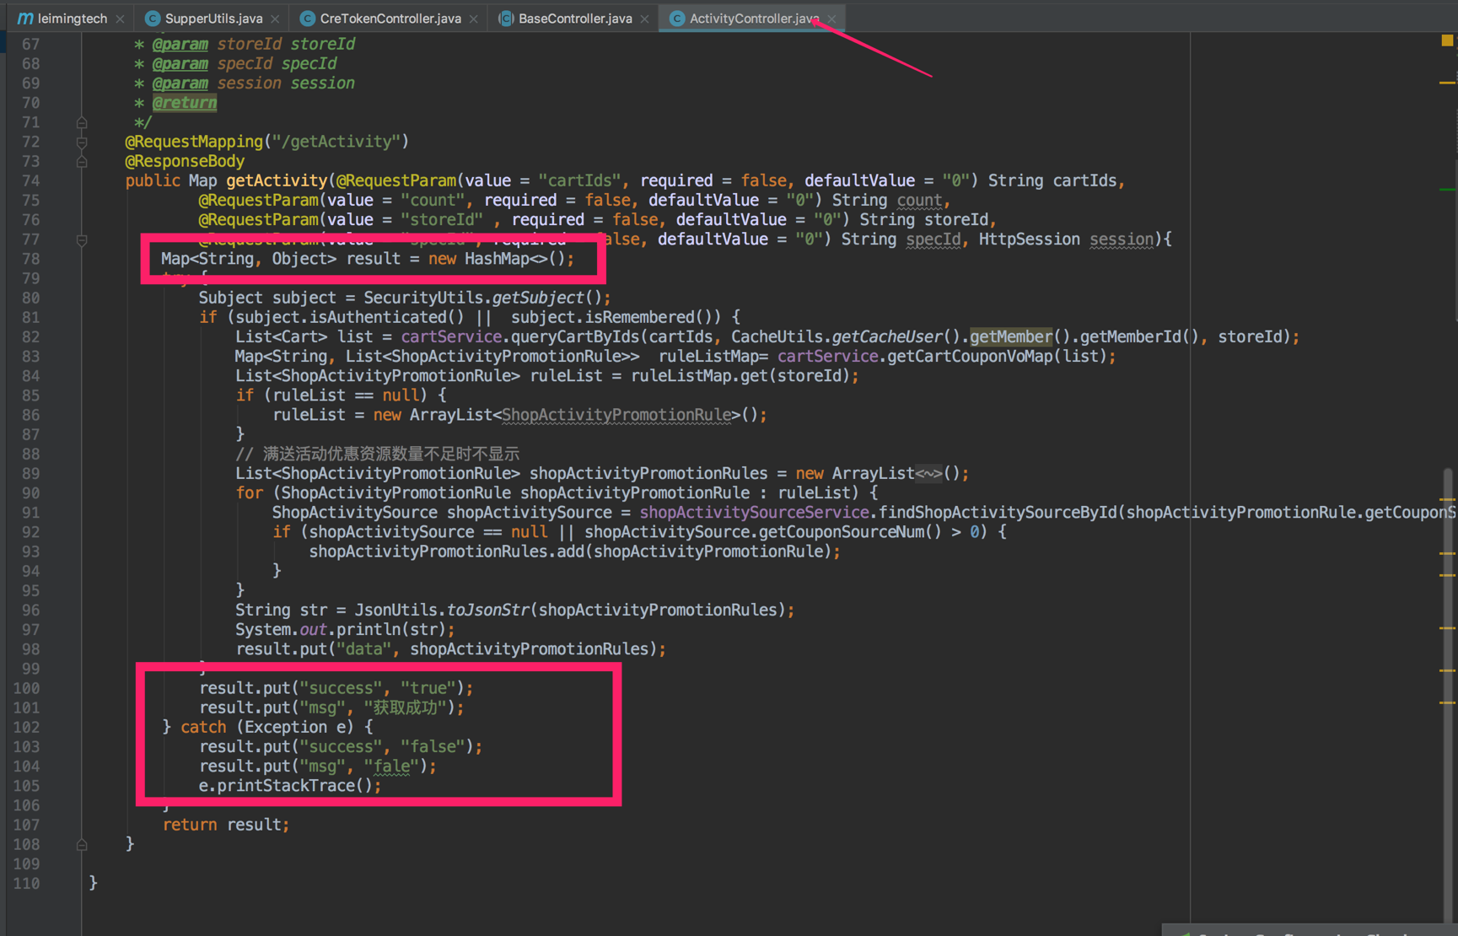Click the toJsonStr method call
This screenshot has width=1458, height=936.
point(488,610)
